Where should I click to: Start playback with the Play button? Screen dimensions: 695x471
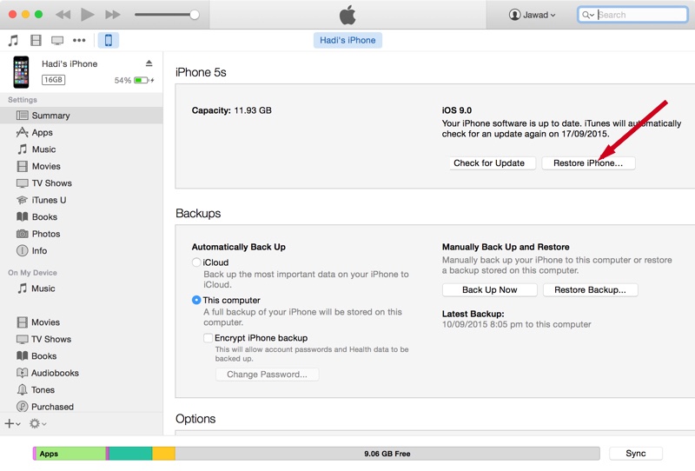click(x=88, y=15)
